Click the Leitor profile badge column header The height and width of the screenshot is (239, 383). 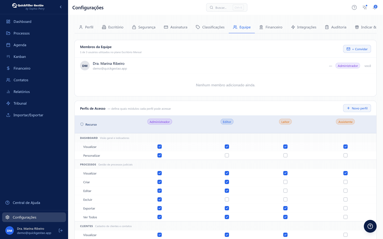pos(285,122)
